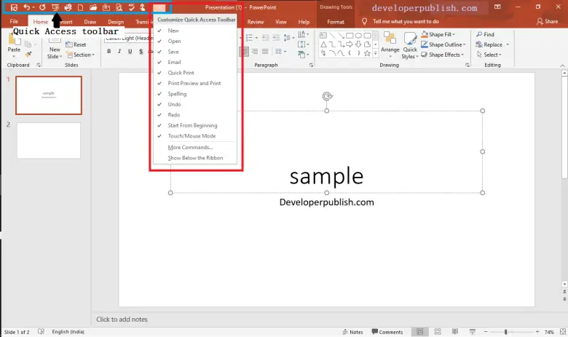The image size is (568, 337).
Task: Click the Decrease List Level icon
Action: click(x=266, y=37)
